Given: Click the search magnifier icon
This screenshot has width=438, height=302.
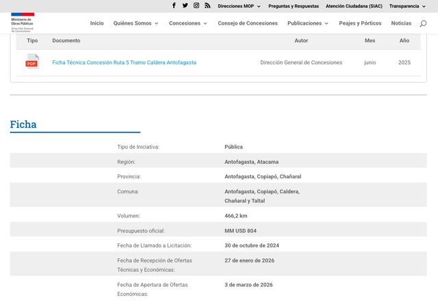Looking at the screenshot, I should (x=423, y=23).
